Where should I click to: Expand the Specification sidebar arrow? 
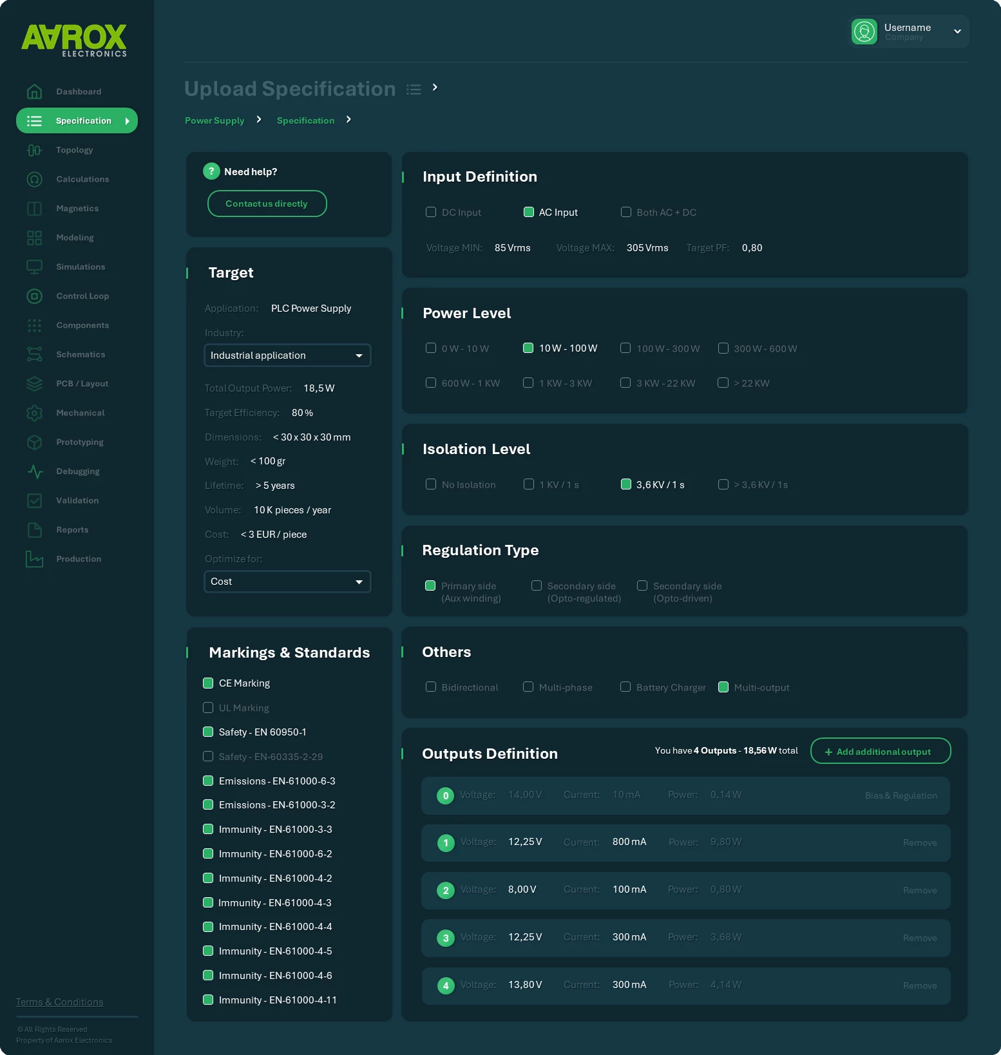pos(127,121)
